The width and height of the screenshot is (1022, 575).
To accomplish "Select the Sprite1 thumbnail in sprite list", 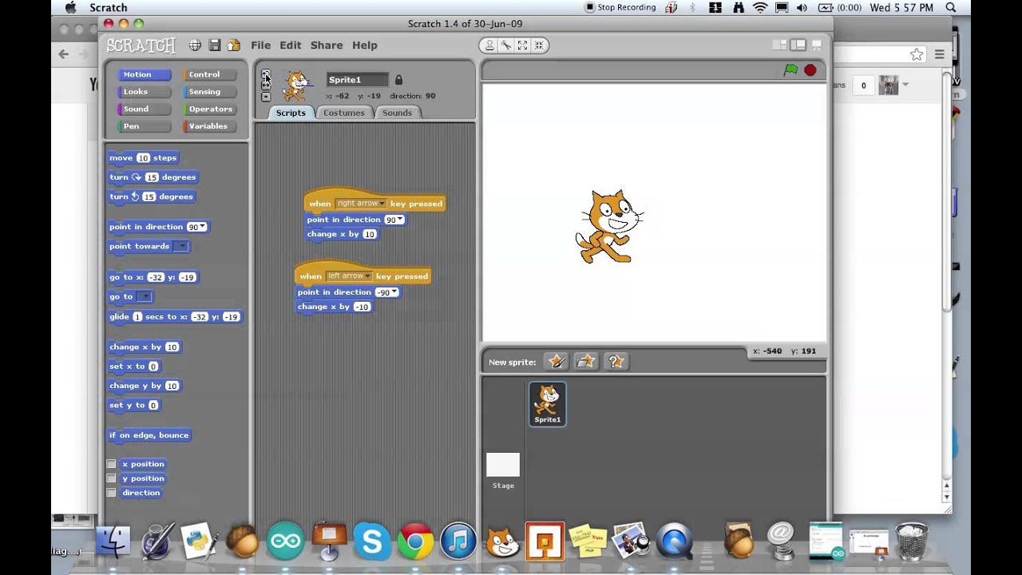I will coord(548,404).
